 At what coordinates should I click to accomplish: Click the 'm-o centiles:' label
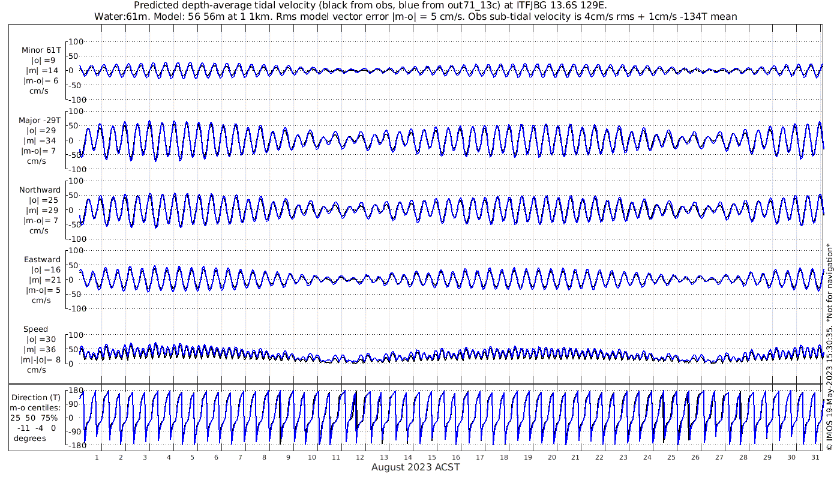click(x=35, y=407)
